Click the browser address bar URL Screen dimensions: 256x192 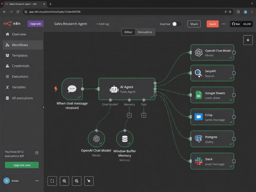(x=55, y=12)
